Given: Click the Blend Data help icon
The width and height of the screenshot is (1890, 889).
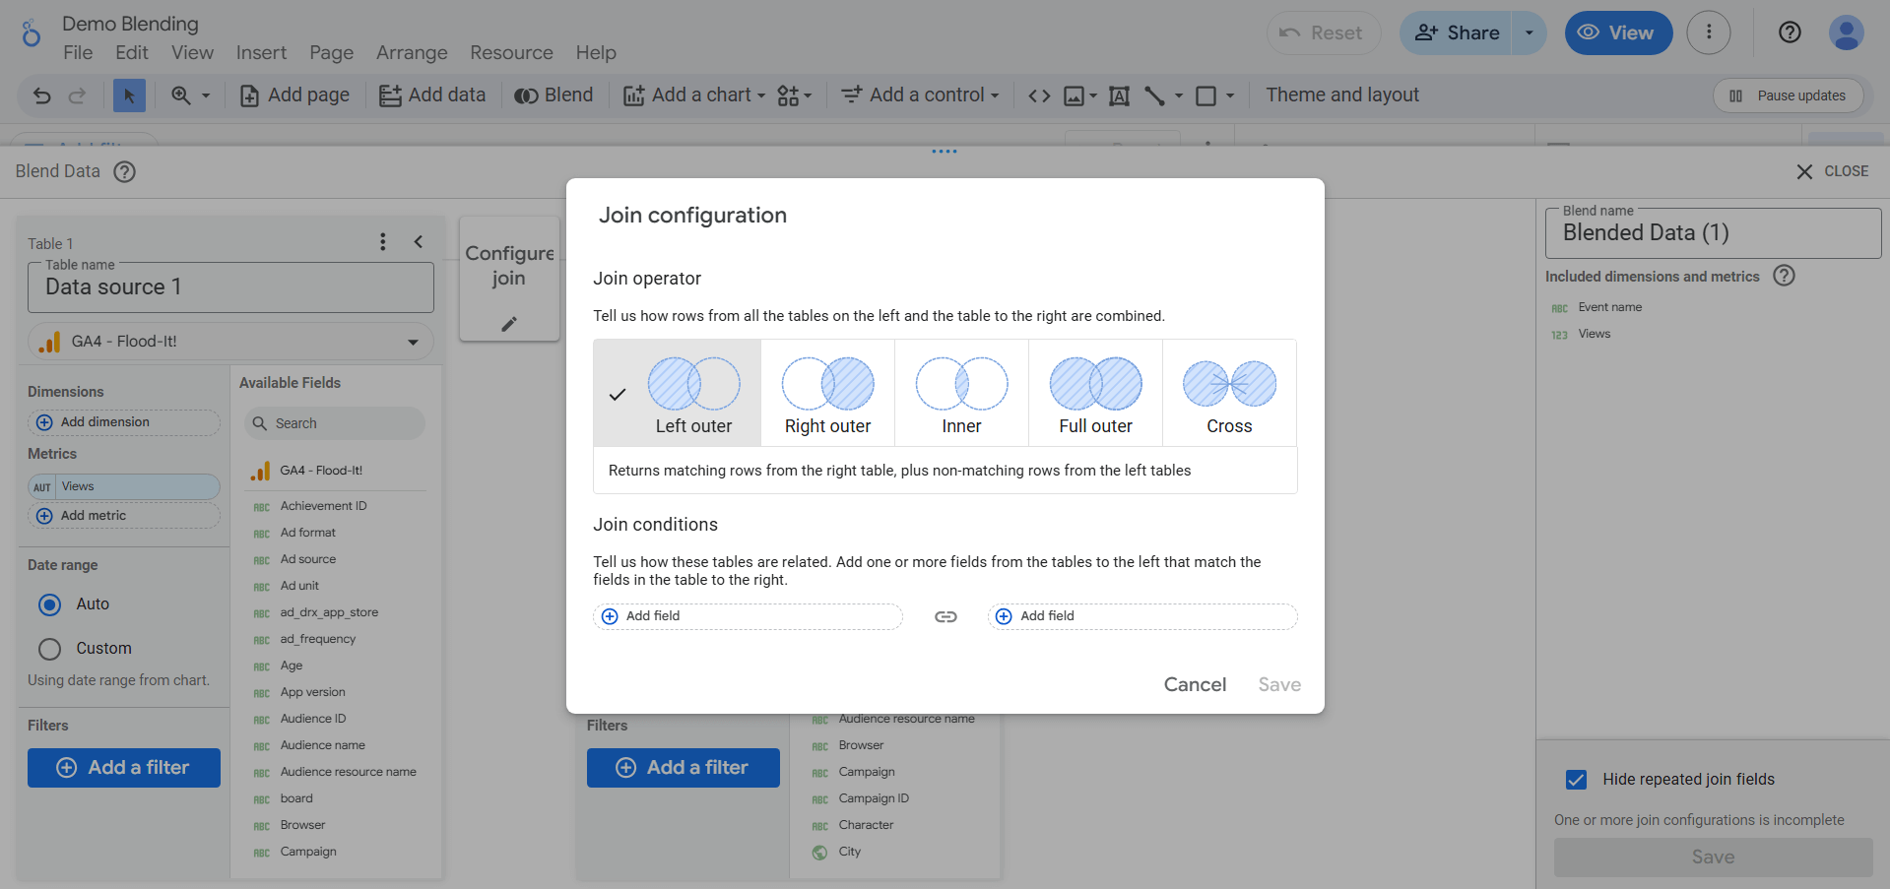Looking at the screenshot, I should (124, 171).
